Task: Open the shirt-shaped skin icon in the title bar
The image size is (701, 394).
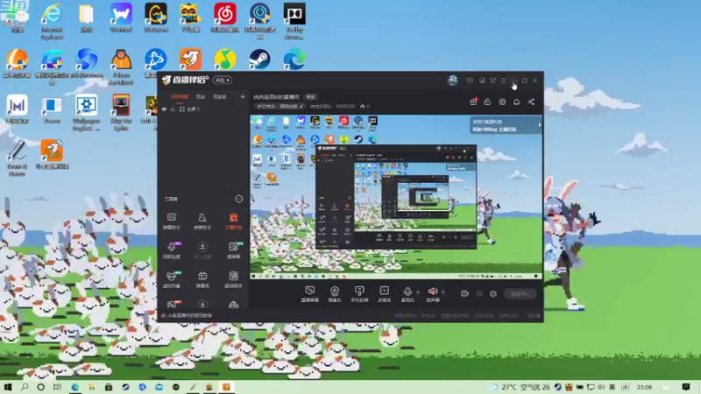Action: pyautogui.click(x=492, y=81)
